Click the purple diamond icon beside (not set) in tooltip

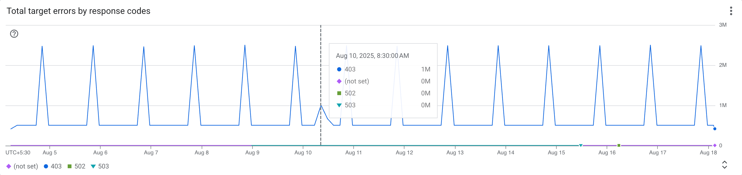(x=339, y=81)
